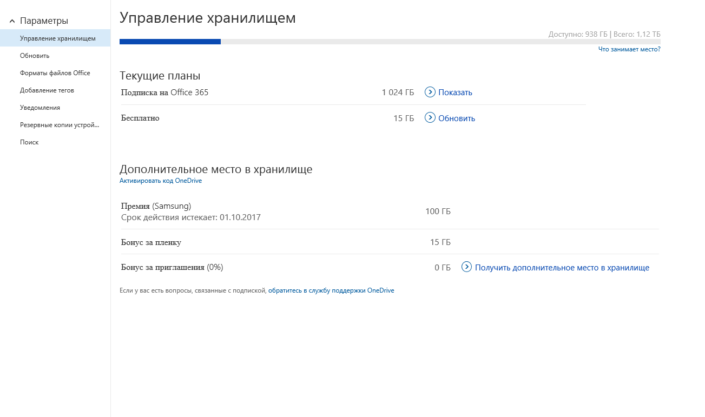Click the Что занимает место? link
This screenshot has width=705, height=417.
[x=629, y=49]
